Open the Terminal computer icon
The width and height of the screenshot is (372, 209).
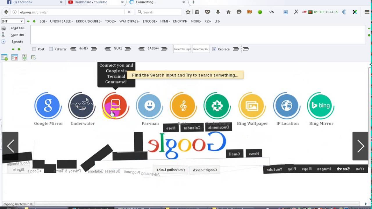click(x=115, y=106)
